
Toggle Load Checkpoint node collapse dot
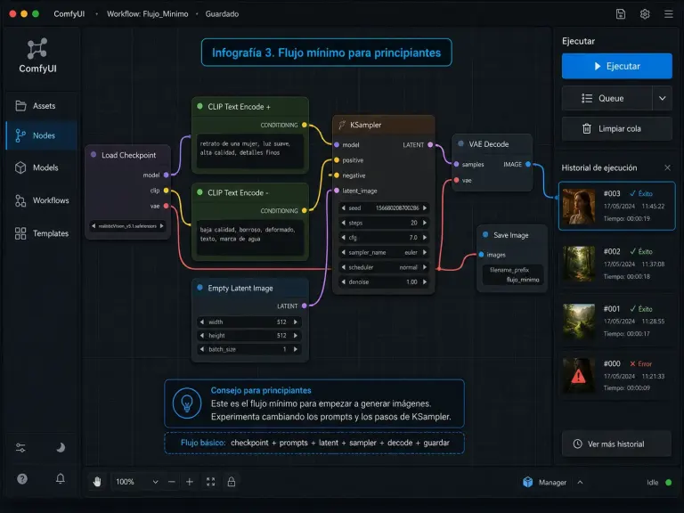[94, 155]
